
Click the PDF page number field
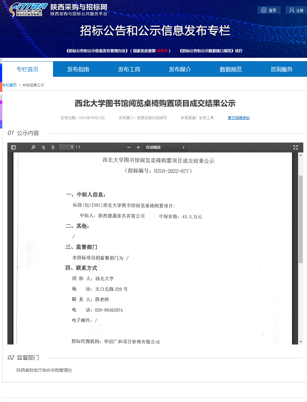point(66,147)
